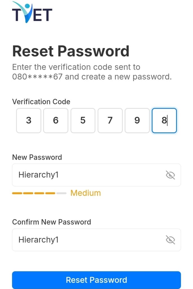
Task: Click inside the New Password input field
Action: [x=87, y=175]
